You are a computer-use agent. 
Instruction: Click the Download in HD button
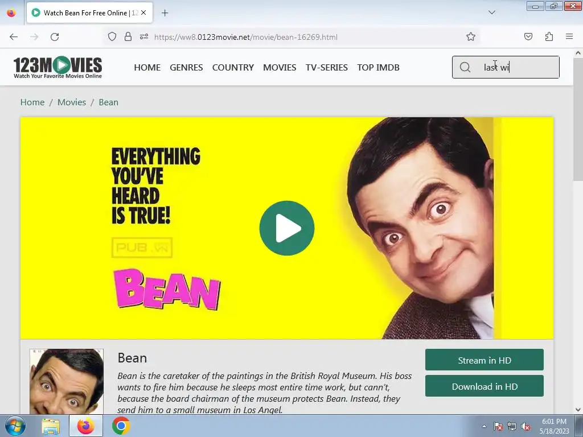485,386
